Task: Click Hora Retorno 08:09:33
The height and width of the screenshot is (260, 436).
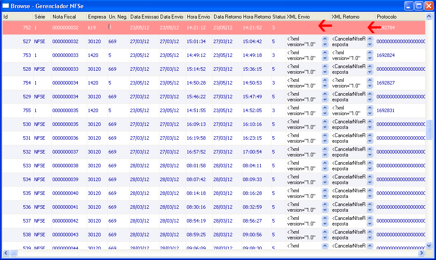Action: coord(252,179)
